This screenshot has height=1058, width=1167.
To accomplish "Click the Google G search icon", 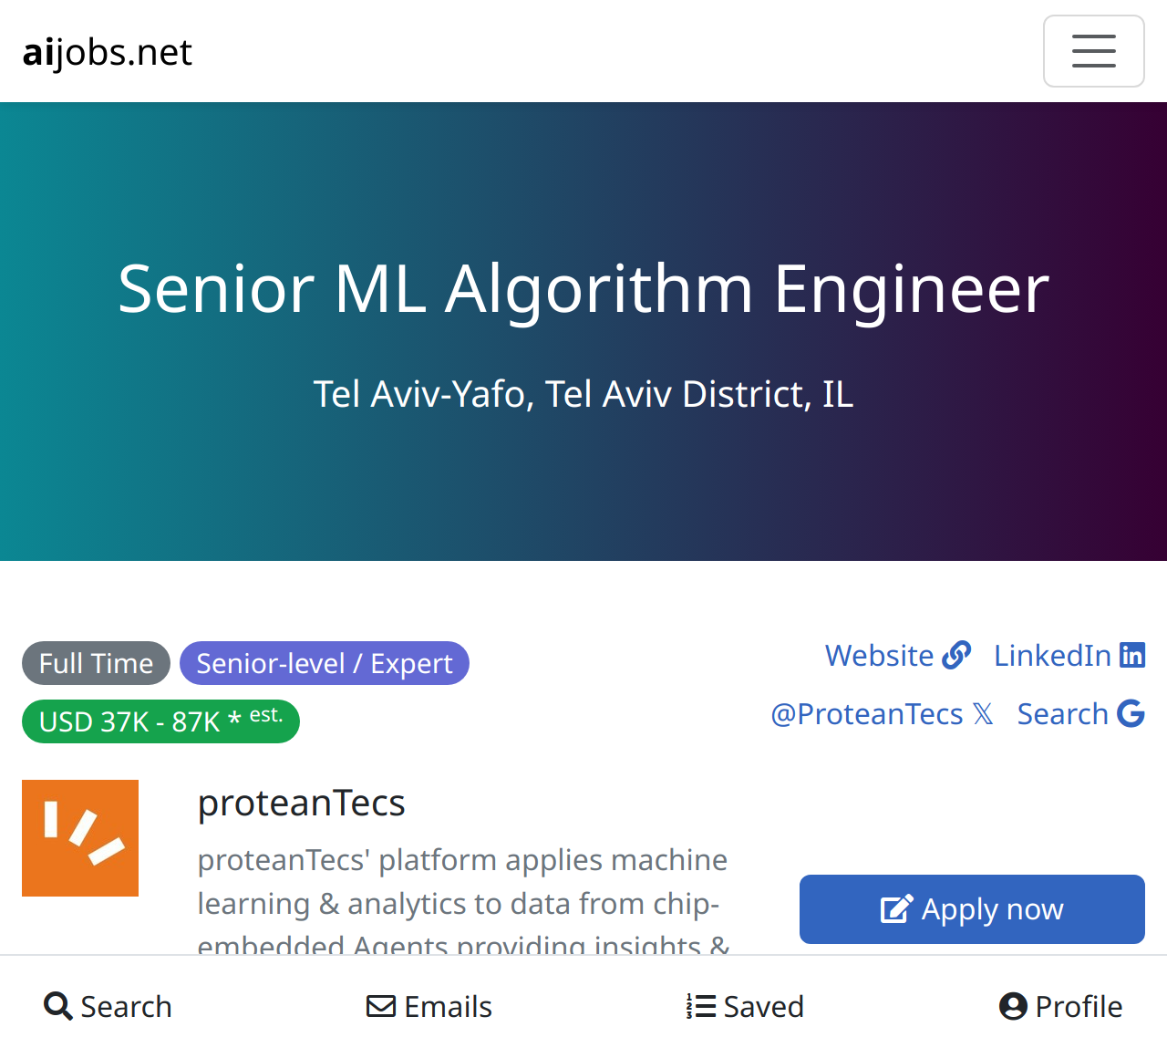I will (1131, 713).
